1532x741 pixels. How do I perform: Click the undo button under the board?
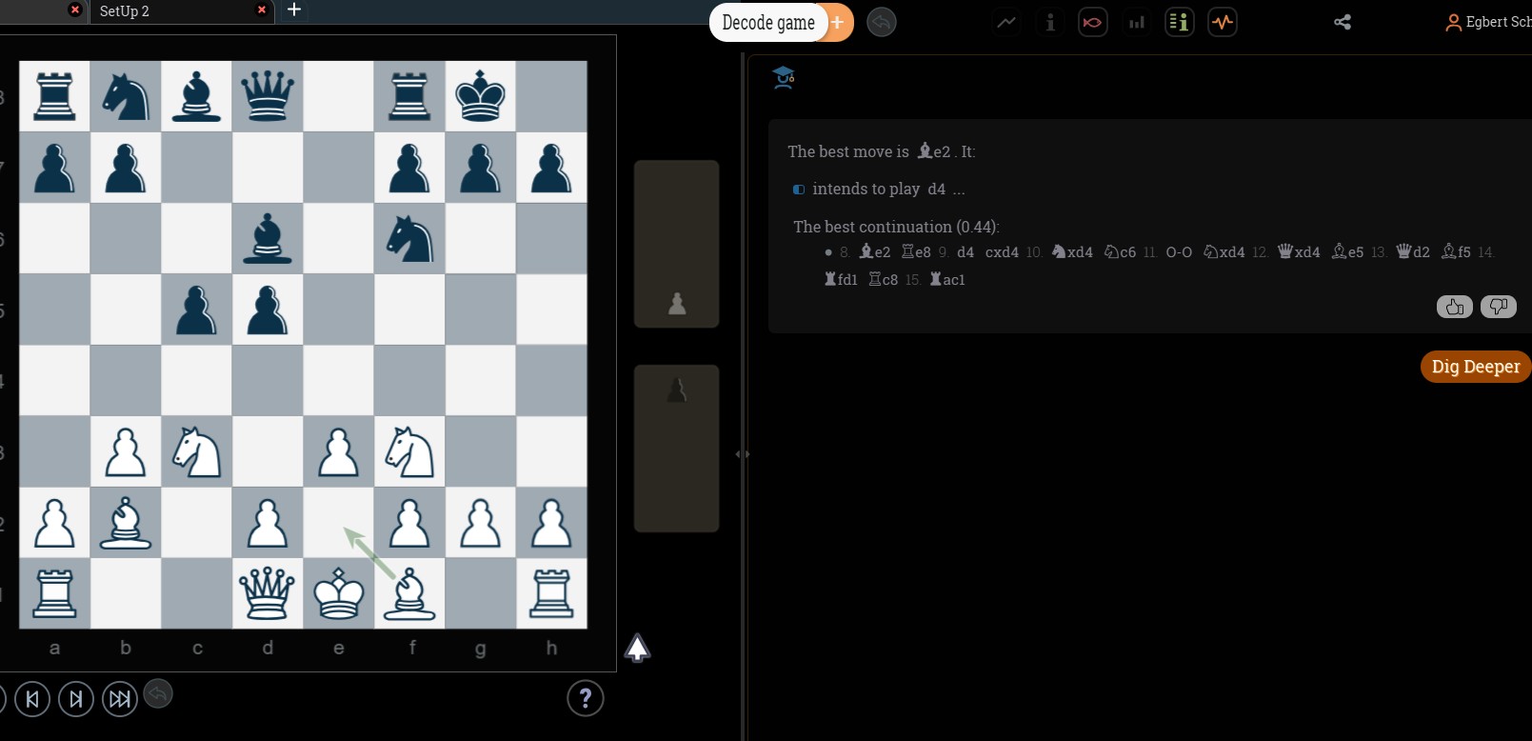[x=158, y=695]
